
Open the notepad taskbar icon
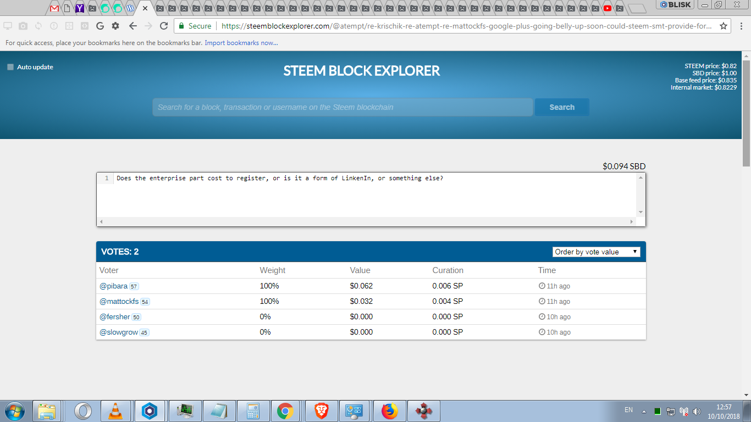[x=219, y=411]
